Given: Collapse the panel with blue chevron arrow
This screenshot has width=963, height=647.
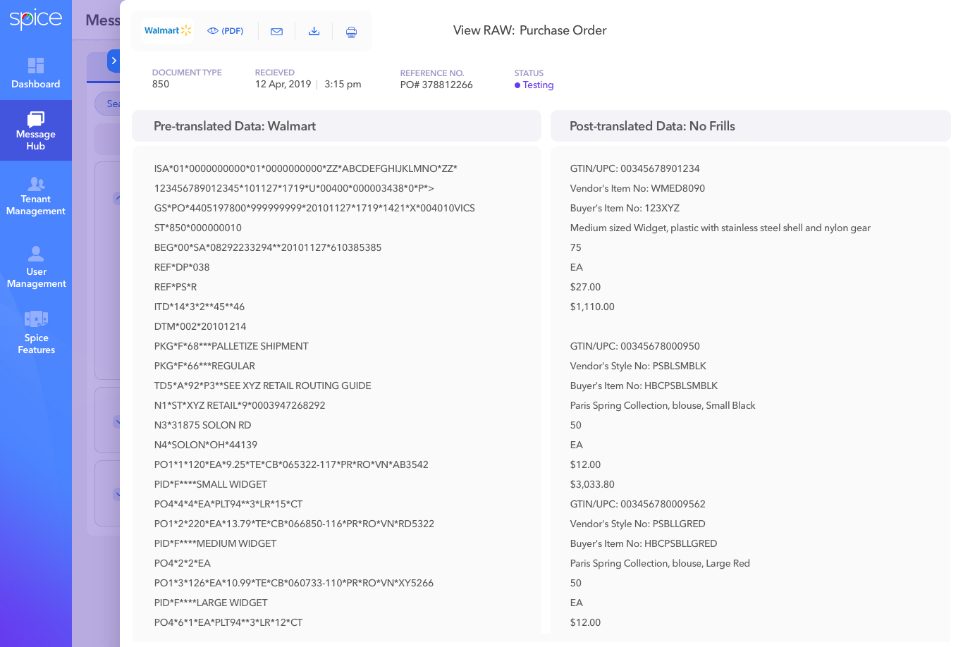Looking at the screenshot, I should (x=114, y=61).
